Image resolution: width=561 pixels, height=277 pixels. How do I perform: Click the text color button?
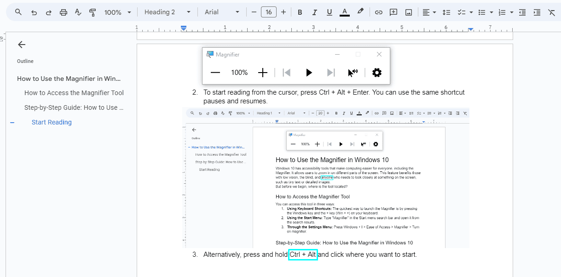click(x=344, y=12)
